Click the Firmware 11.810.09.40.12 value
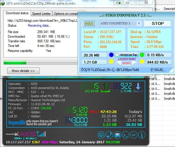This screenshot has height=147, width=175. click(43, 104)
